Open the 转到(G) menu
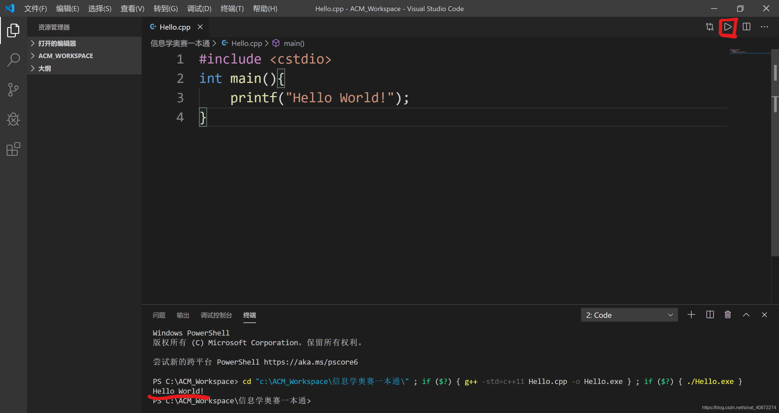779x413 pixels. 166,9
